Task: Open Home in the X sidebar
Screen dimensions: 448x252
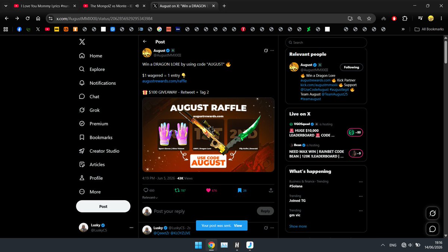Action: click(91, 56)
